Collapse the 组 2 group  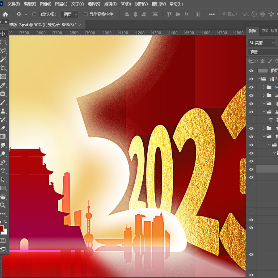tap(259, 79)
